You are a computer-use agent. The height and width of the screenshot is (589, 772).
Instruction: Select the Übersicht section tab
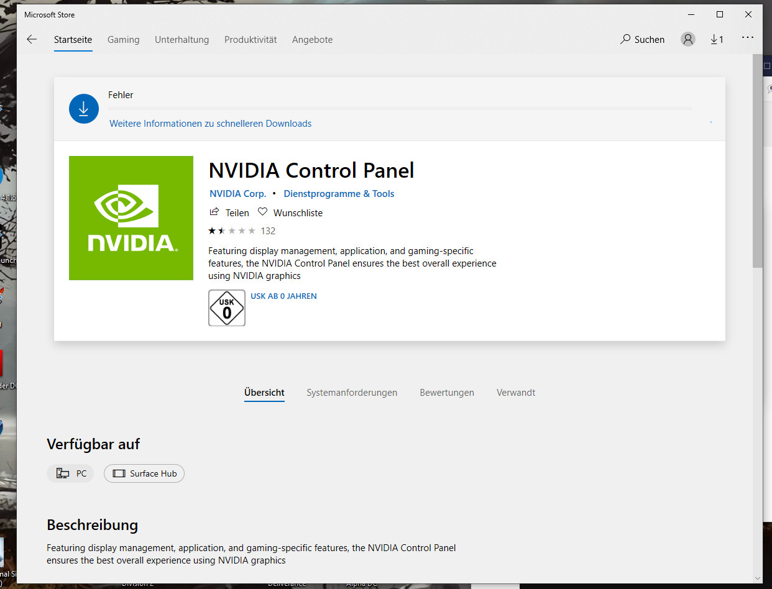coord(264,393)
